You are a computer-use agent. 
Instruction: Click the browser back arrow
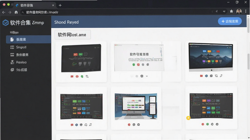click(4, 12)
